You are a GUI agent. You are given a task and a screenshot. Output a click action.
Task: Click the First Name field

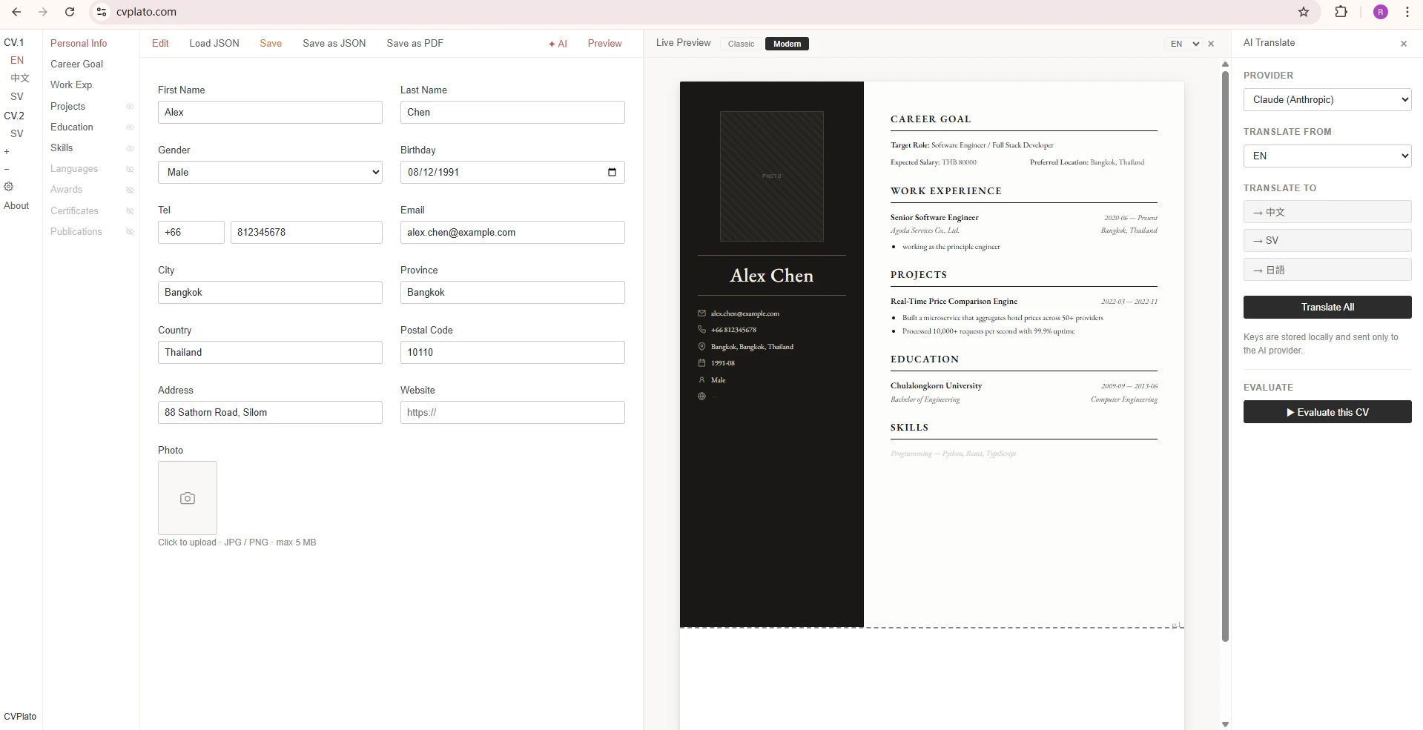[270, 112]
